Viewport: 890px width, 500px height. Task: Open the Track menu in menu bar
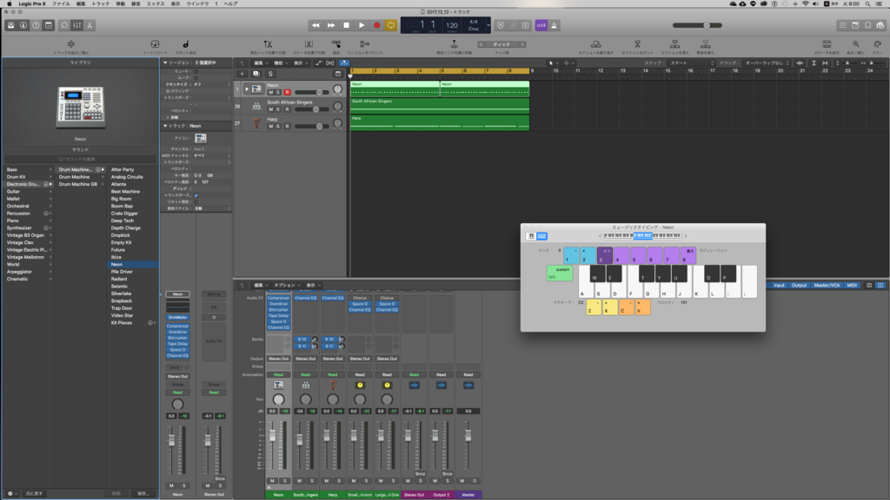click(101, 4)
